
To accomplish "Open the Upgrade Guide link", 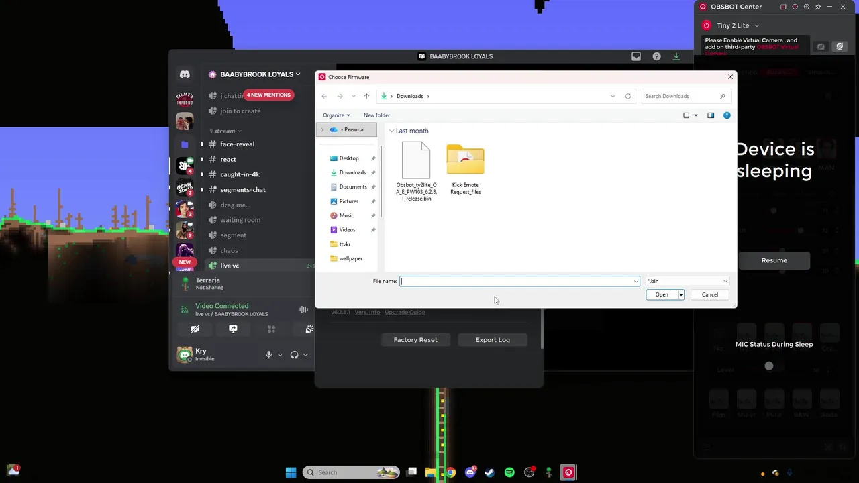I will coord(405,312).
